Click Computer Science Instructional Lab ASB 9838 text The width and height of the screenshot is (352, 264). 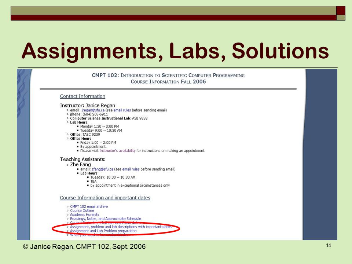point(109,118)
